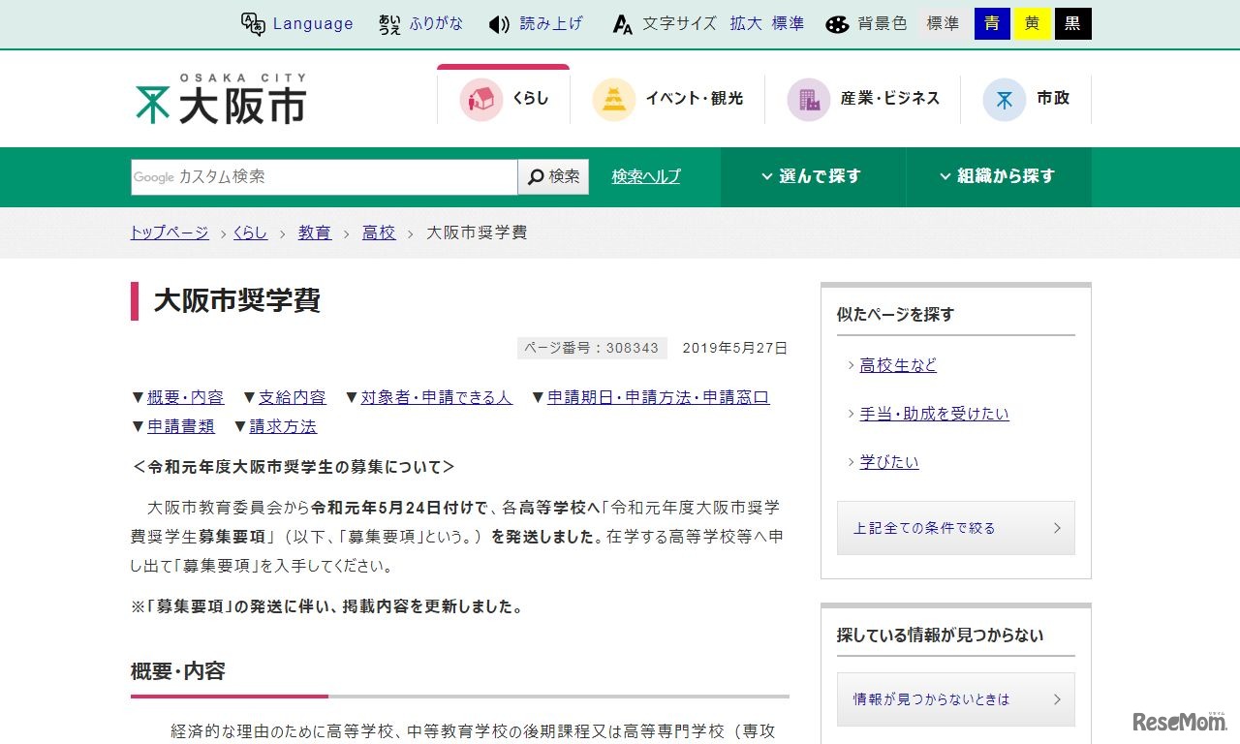The height and width of the screenshot is (744, 1240).
Task: Open the 組織から探す dropdown
Action: [x=999, y=176]
